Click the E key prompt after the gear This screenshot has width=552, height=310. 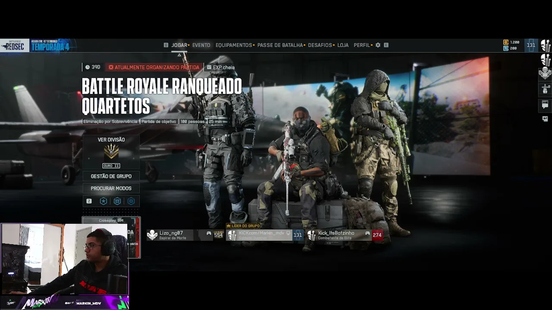386,45
